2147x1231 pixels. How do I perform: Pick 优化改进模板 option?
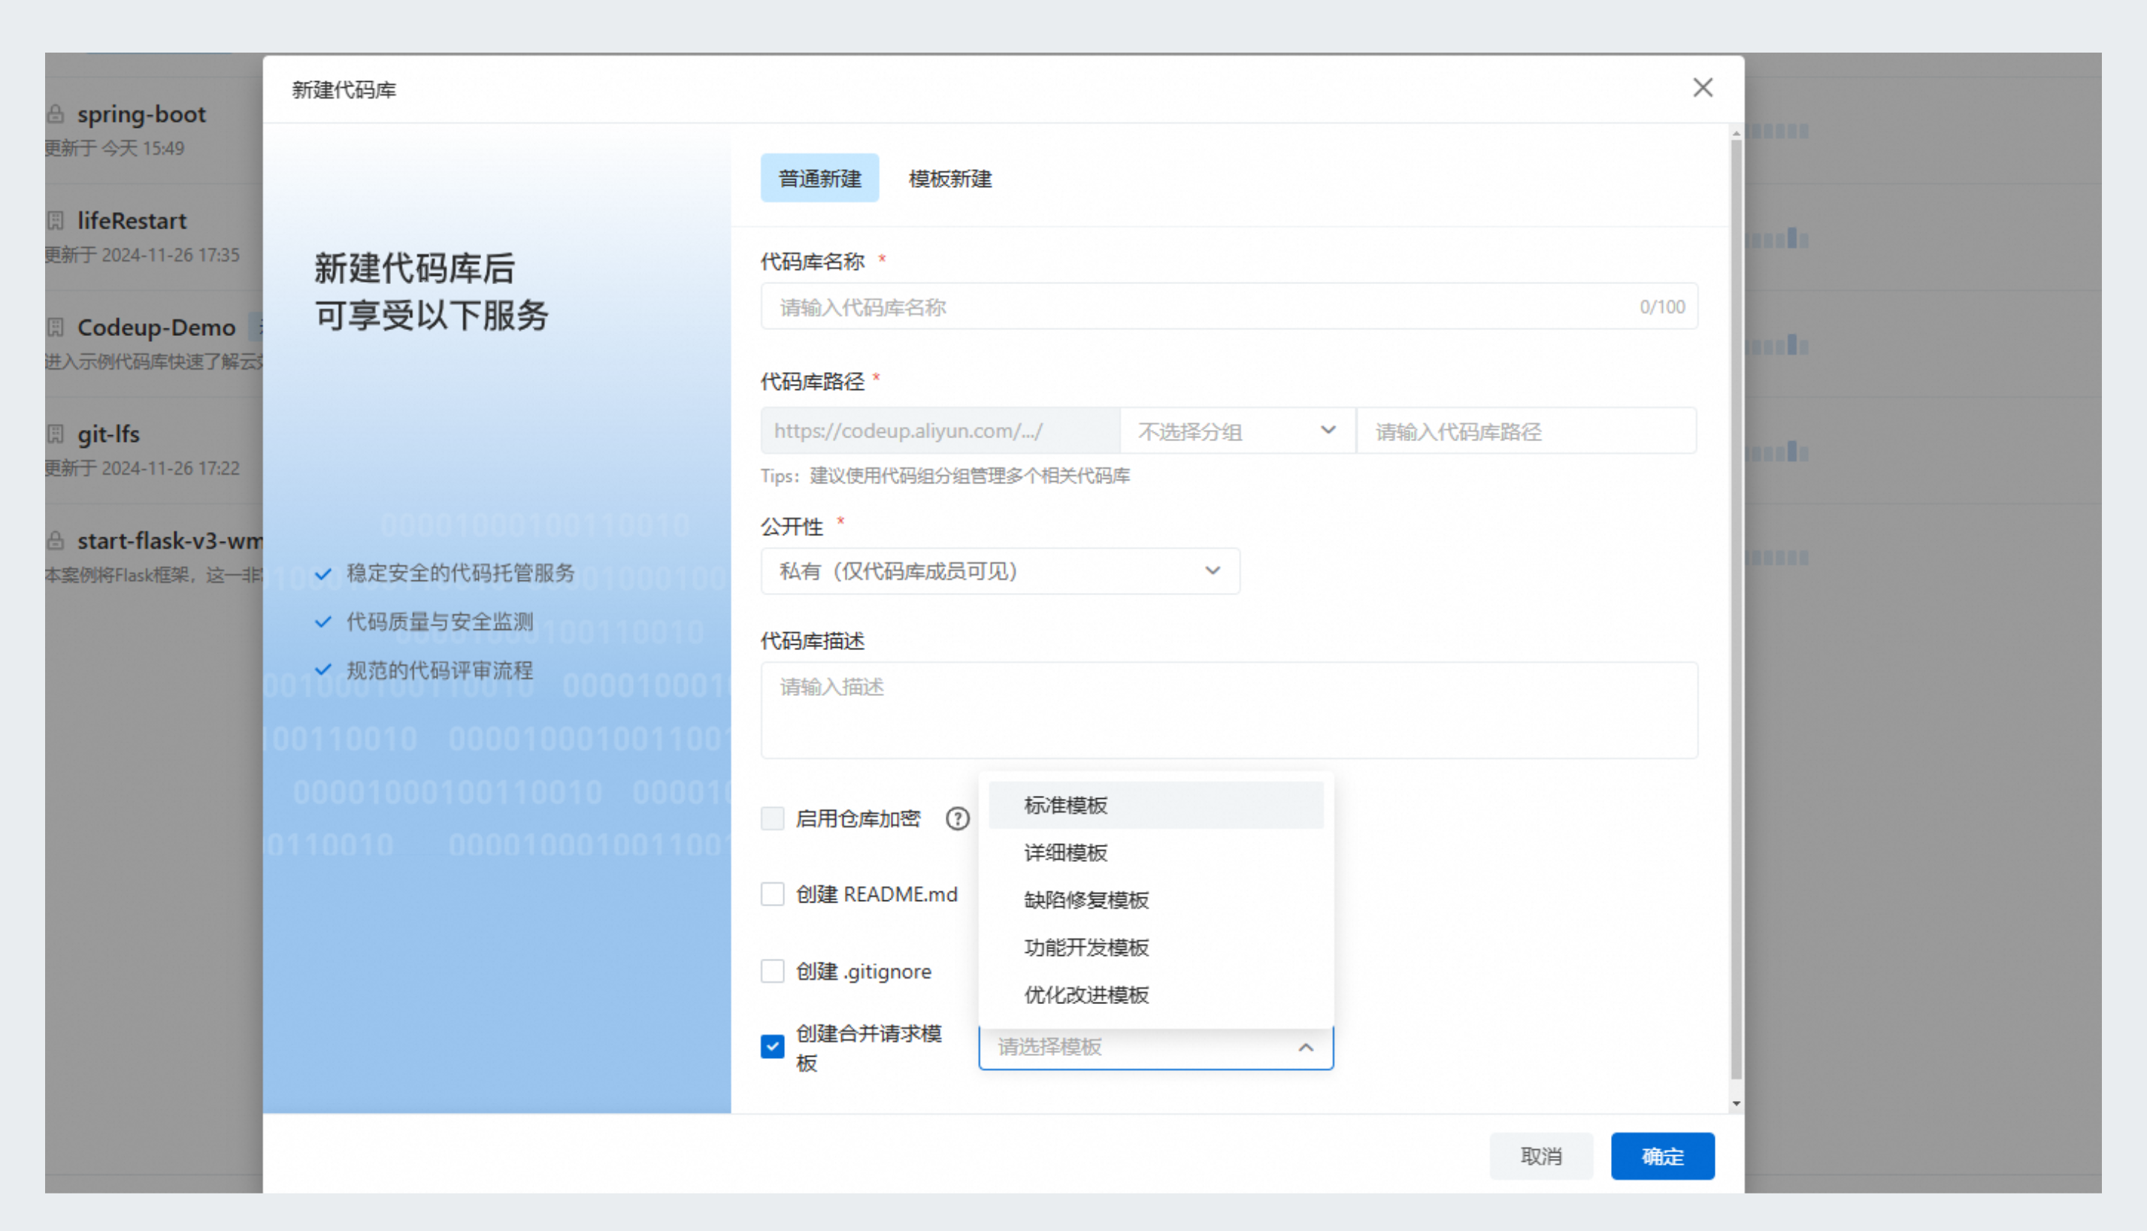1156,994
